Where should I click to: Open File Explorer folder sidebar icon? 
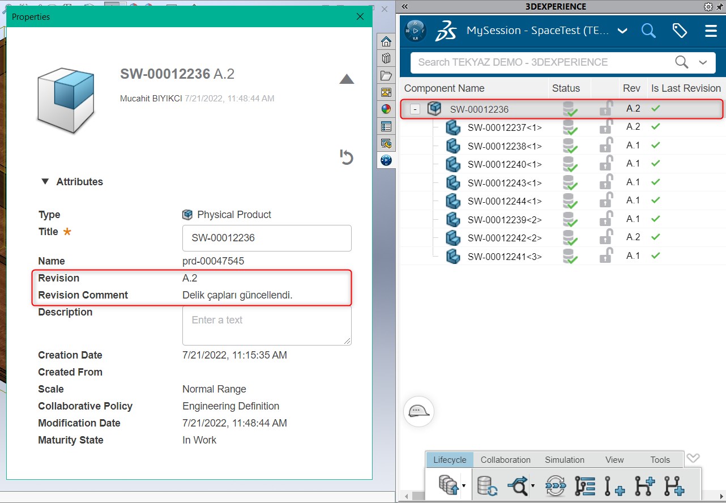click(x=386, y=75)
